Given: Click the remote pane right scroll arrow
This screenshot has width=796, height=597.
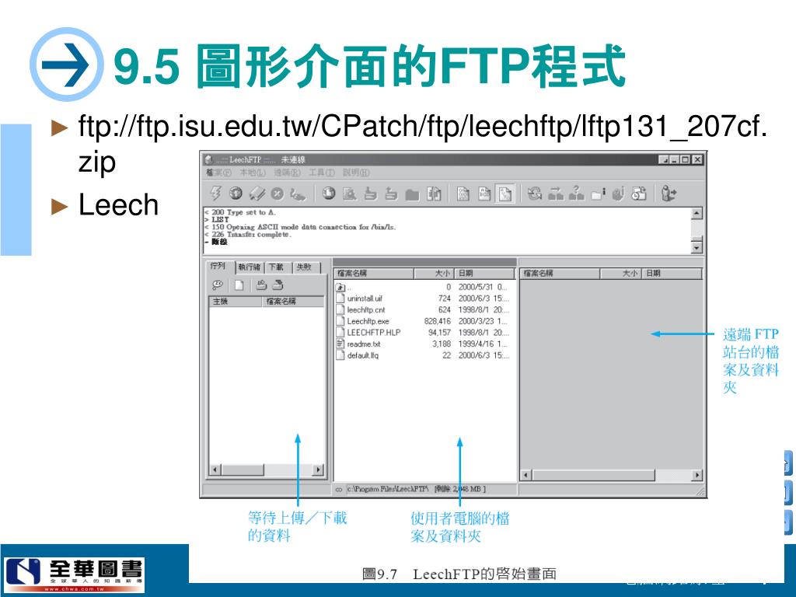Looking at the screenshot, I should tap(697, 476).
